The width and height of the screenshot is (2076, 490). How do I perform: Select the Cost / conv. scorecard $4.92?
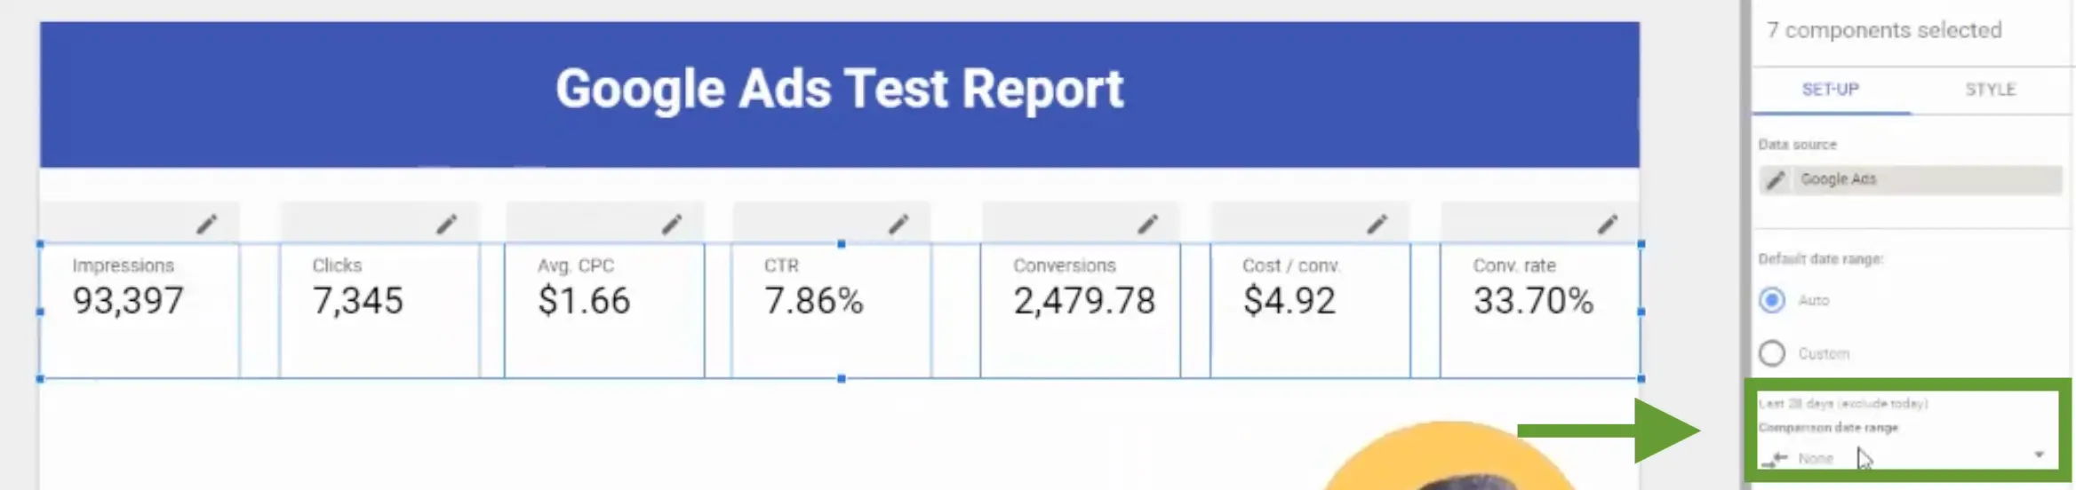1310,311
